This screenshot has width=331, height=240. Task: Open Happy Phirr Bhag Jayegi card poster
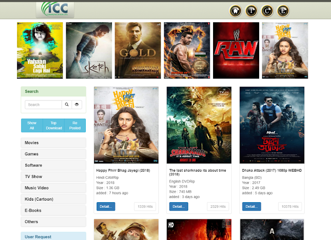(x=126, y=125)
